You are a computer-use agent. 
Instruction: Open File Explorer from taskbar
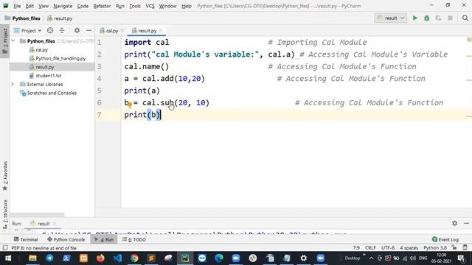pyautogui.click(x=32, y=258)
